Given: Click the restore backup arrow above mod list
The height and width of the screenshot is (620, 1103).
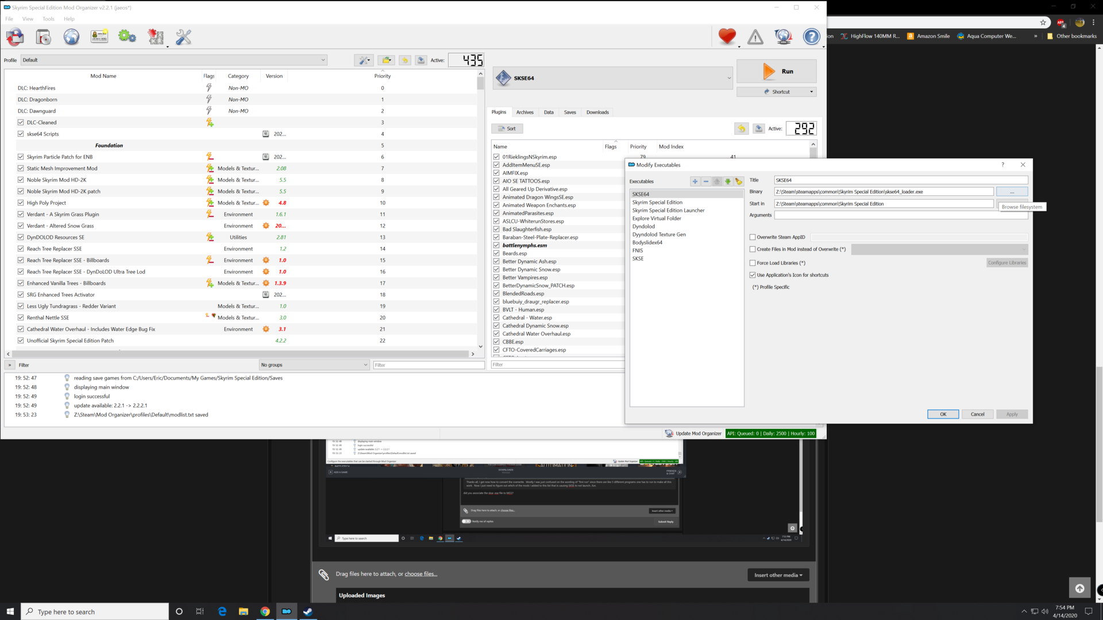Looking at the screenshot, I should (405, 60).
